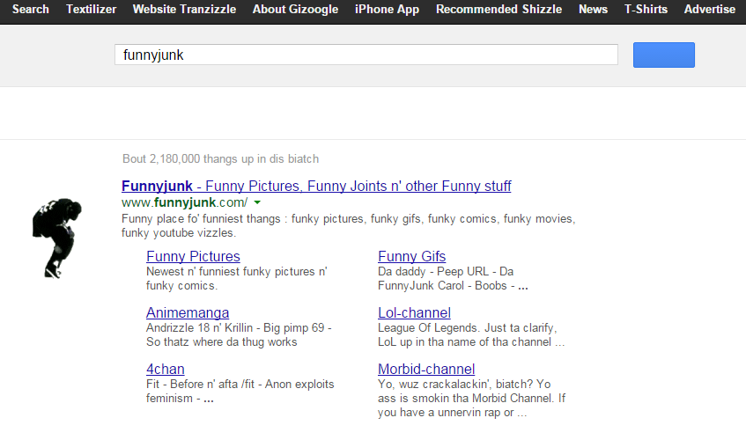746x440 pixels.
Task: Click the funnyjunk search input field
Action: coord(366,55)
